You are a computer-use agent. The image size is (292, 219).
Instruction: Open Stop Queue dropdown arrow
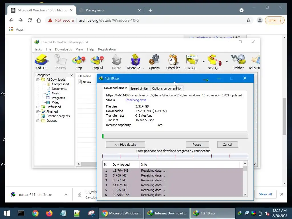pyautogui.click(x=227, y=62)
